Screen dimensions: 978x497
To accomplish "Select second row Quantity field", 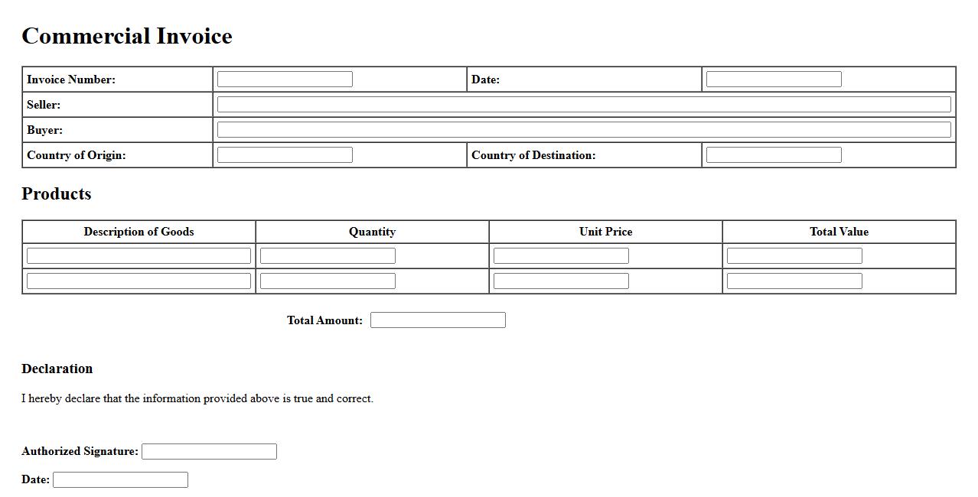I will [328, 281].
